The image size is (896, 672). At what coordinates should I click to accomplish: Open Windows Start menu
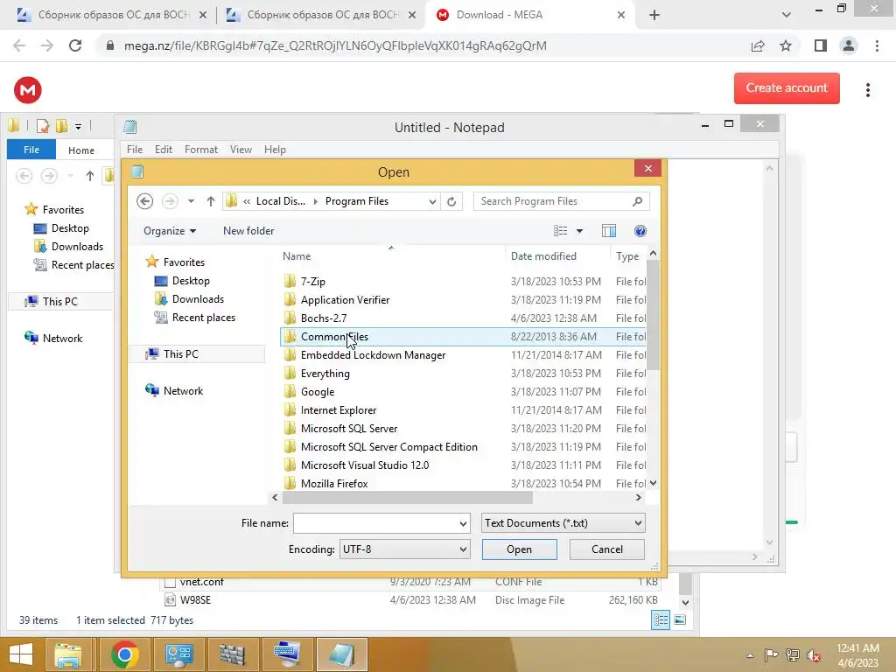coord(21,654)
